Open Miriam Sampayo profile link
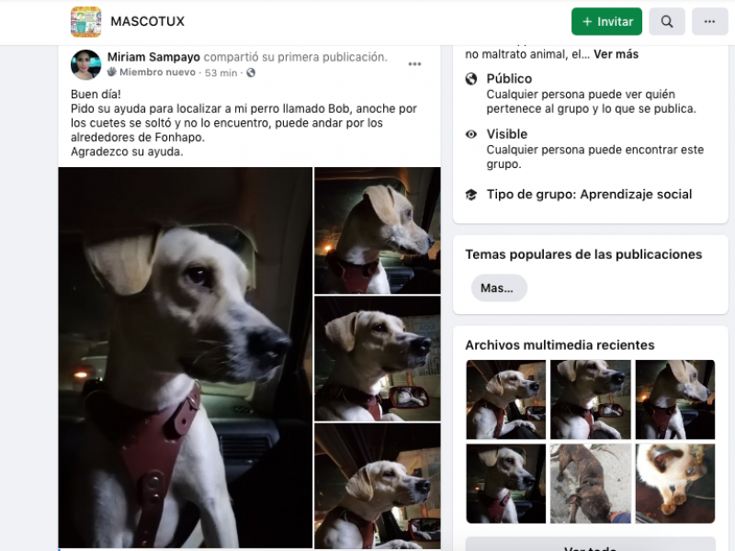Image resolution: width=735 pixels, height=551 pixels. (x=153, y=57)
